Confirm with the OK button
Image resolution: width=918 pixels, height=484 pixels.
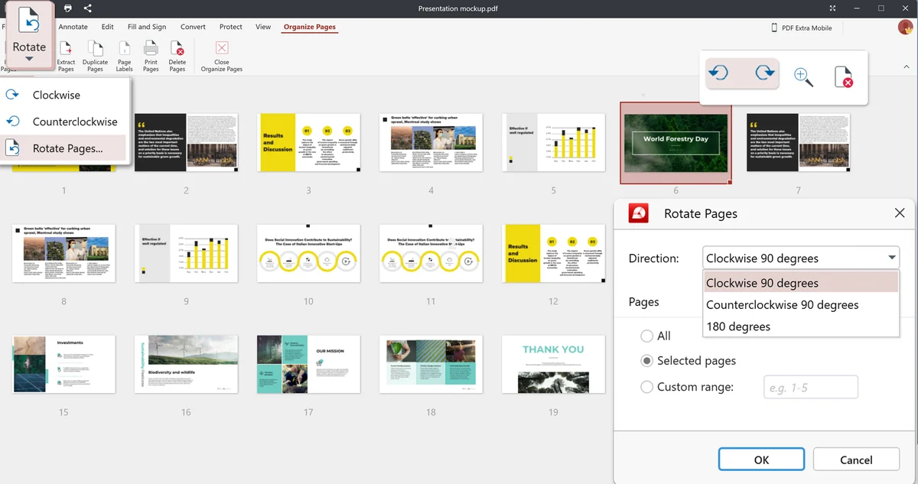(x=761, y=460)
